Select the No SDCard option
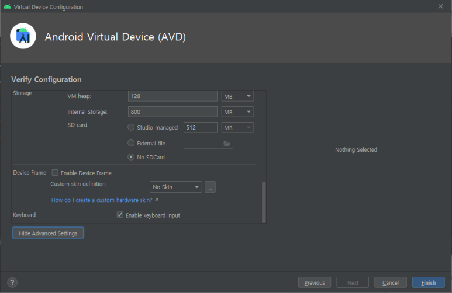The height and width of the screenshot is (293, 452). click(131, 157)
